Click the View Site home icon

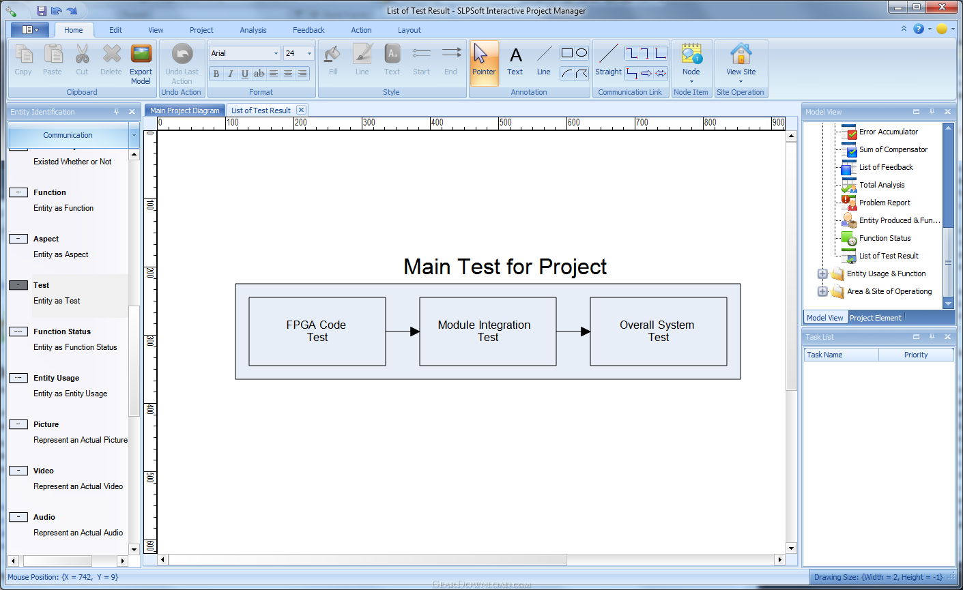click(x=741, y=55)
